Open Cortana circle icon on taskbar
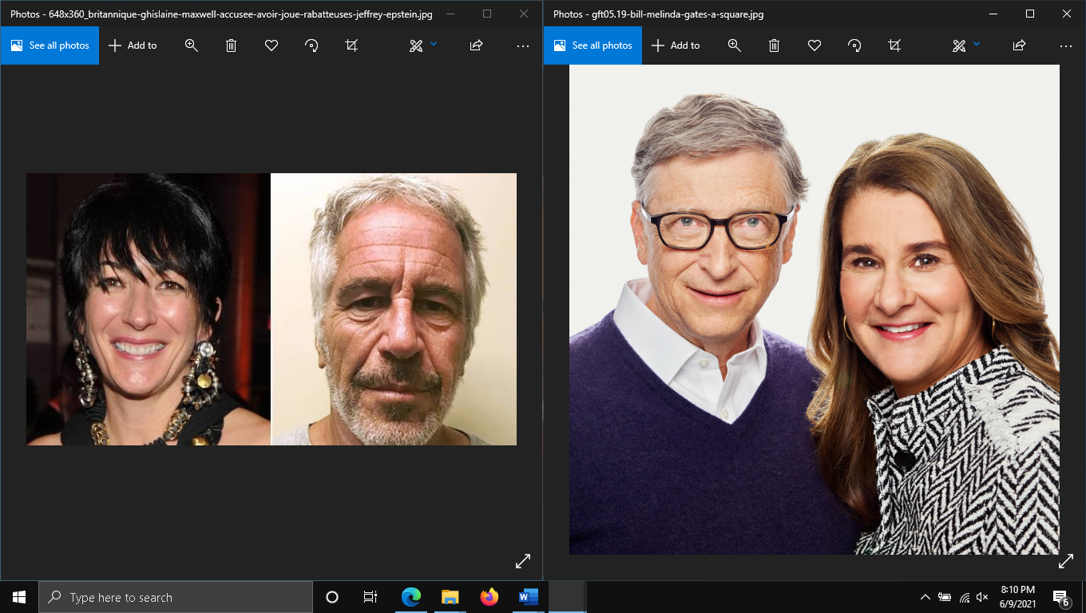 pyautogui.click(x=332, y=597)
